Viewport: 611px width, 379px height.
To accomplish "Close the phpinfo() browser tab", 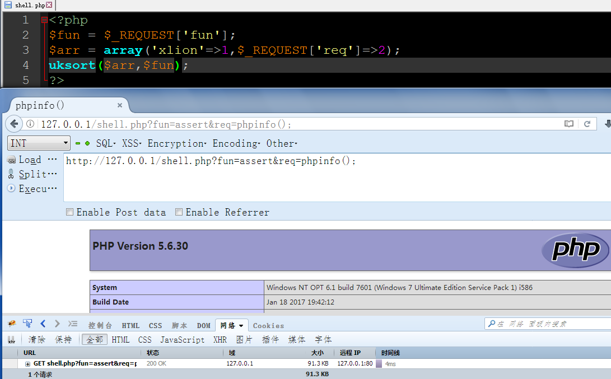I will [120, 105].
